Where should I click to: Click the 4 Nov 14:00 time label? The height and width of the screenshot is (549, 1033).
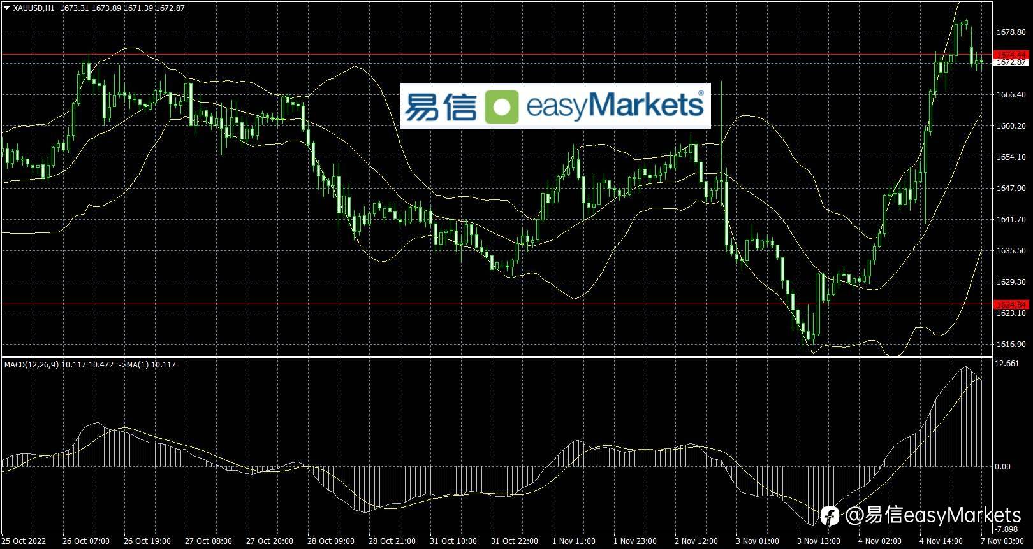[x=941, y=541]
